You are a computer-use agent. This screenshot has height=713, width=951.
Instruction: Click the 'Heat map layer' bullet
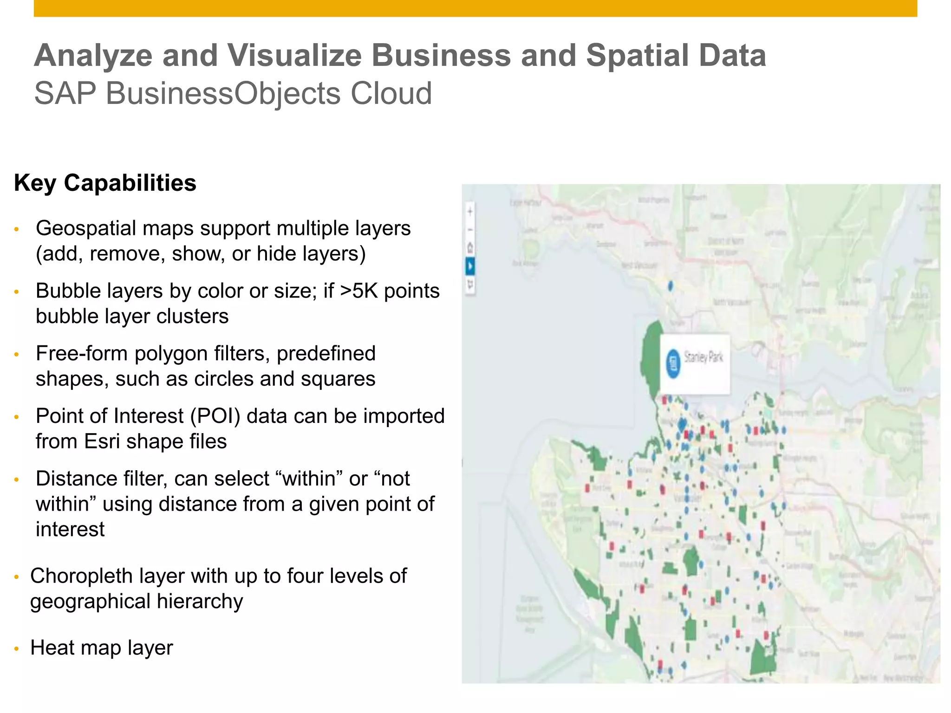coord(101,648)
